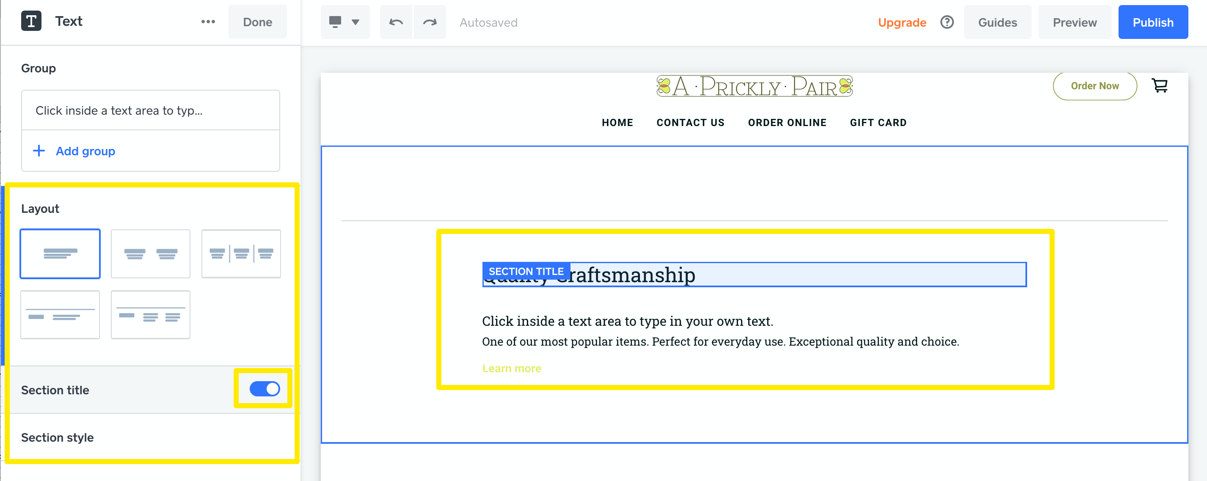The height and width of the screenshot is (481, 1207).
Task: Click the undo arrow icon
Action: 396,22
